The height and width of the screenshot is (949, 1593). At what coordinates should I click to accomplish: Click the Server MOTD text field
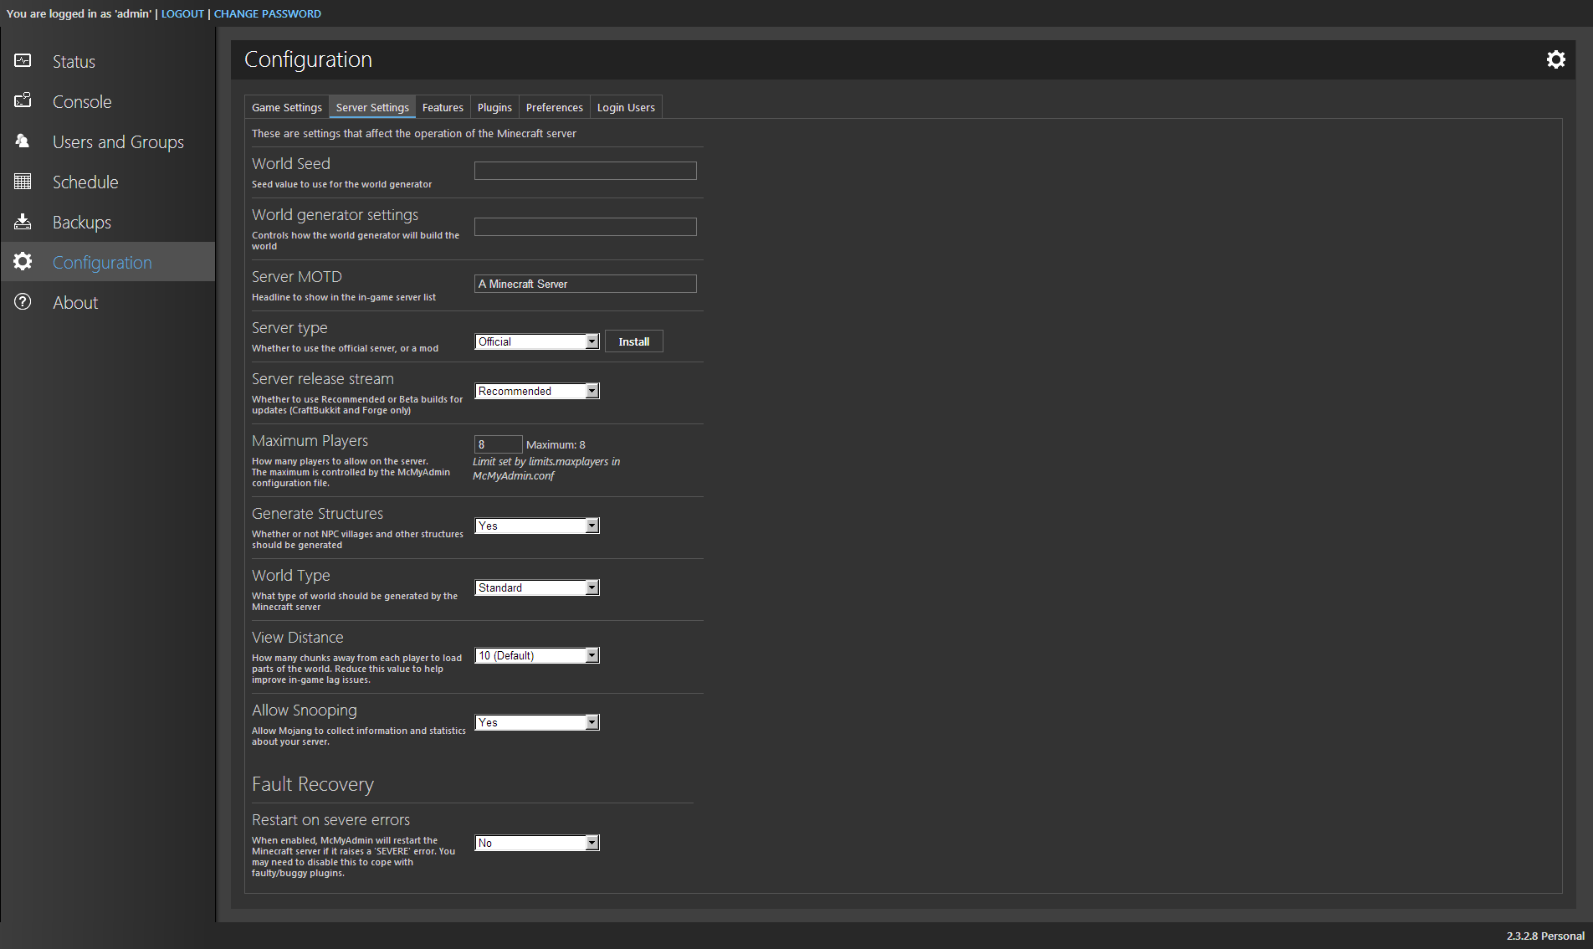click(x=586, y=284)
